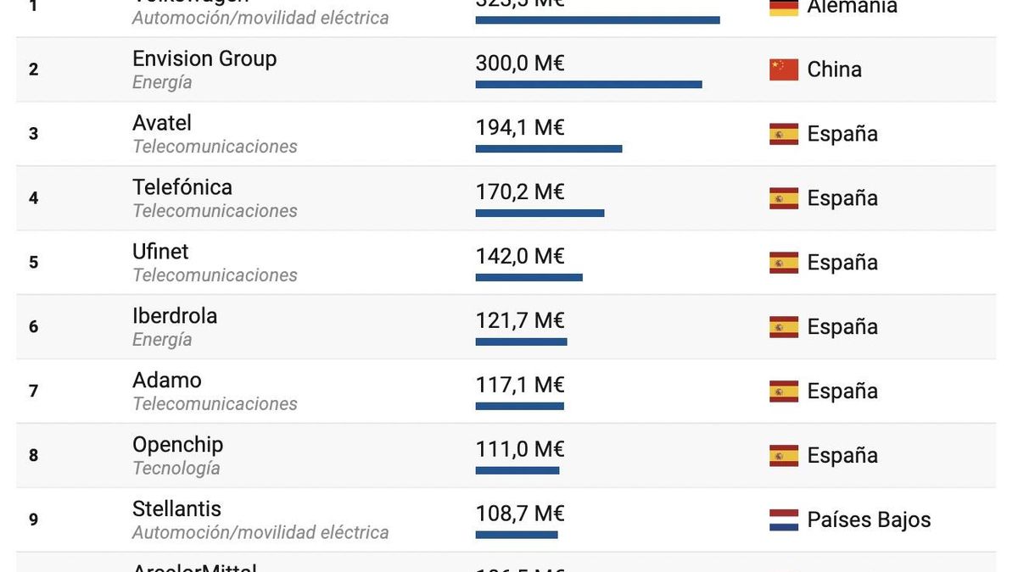Click the Tecnología label under Openchip
Image resolution: width=1018 pixels, height=572 pixels.
click(176, 469)
